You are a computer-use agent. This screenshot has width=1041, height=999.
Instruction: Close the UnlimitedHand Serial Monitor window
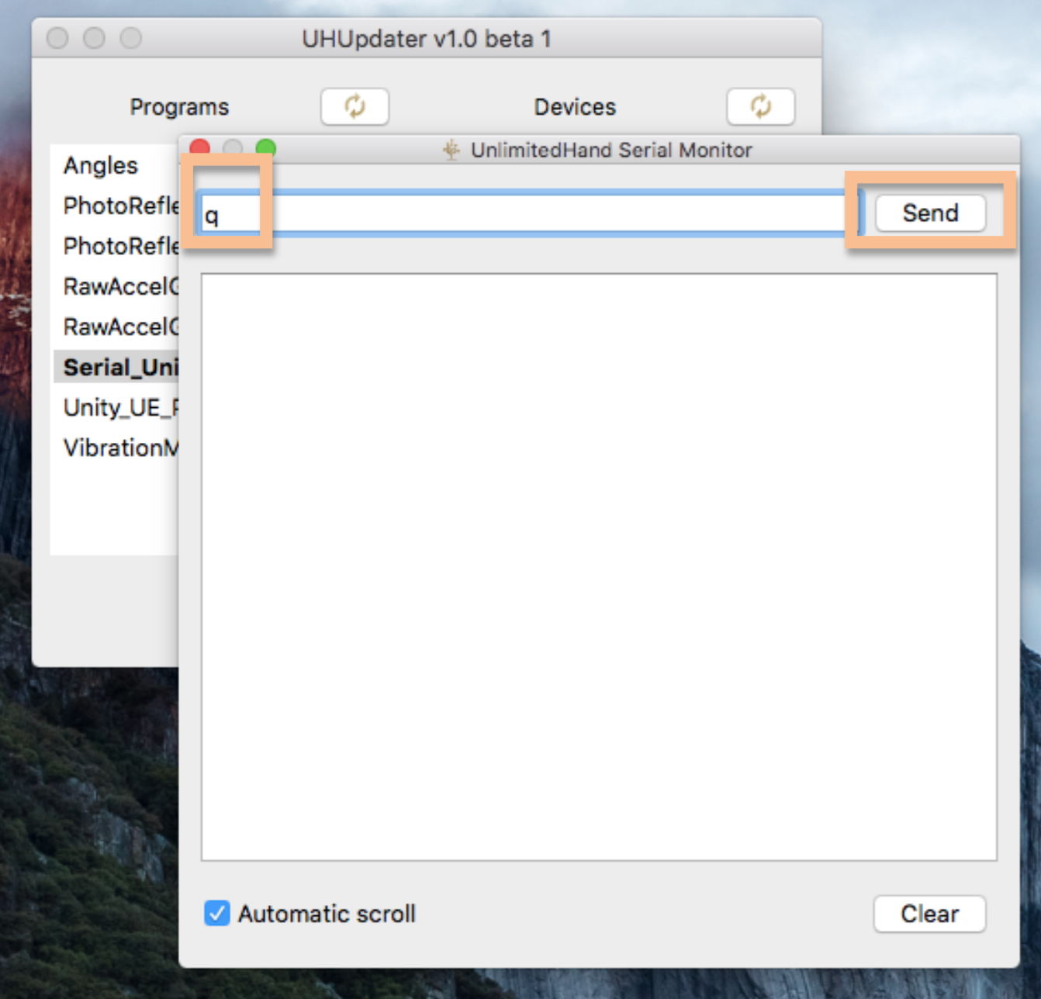[x=200, y=148]
